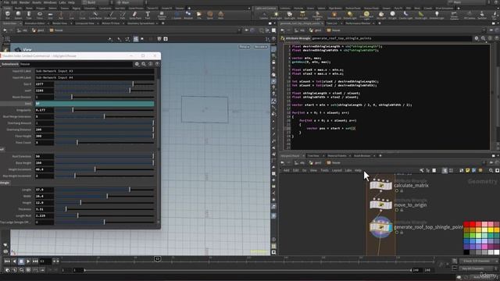Click calculate_matrix node icon
The height and width of the screenshot is (281, 500).
click(380, 185)
